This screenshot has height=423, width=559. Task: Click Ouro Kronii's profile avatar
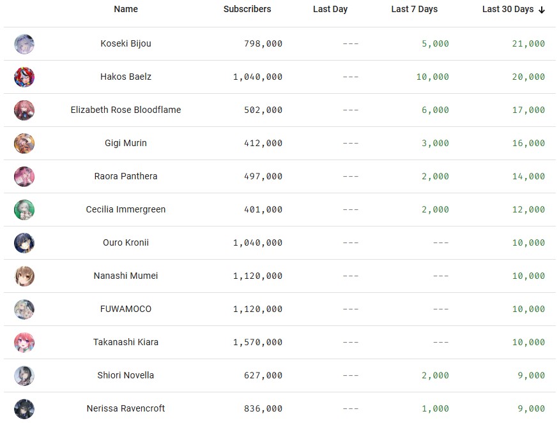pyautogui.click(x=24, y=243)
